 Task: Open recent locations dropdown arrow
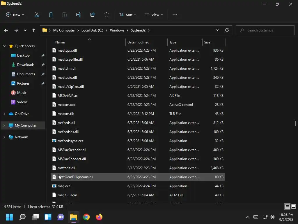pyautogui.click(x=25, y=30)
